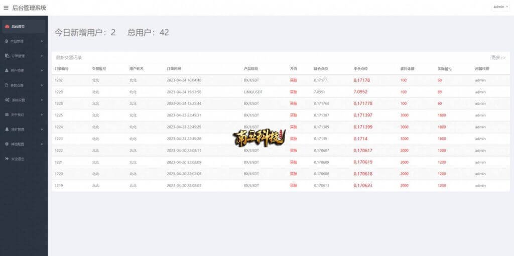
Task: Click the 7.0952 closing price value
Action: pos(360,92)
